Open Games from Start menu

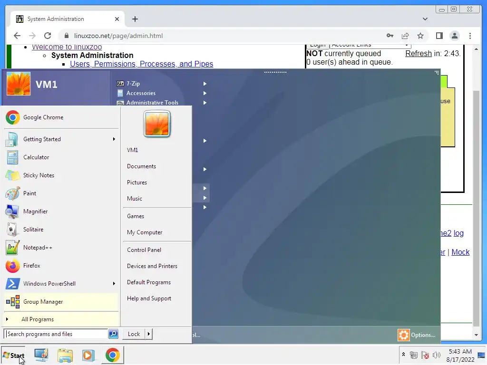click(136, 216)
